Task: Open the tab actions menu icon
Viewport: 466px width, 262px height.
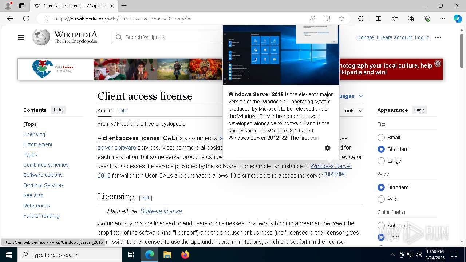Action: (22, 6)
